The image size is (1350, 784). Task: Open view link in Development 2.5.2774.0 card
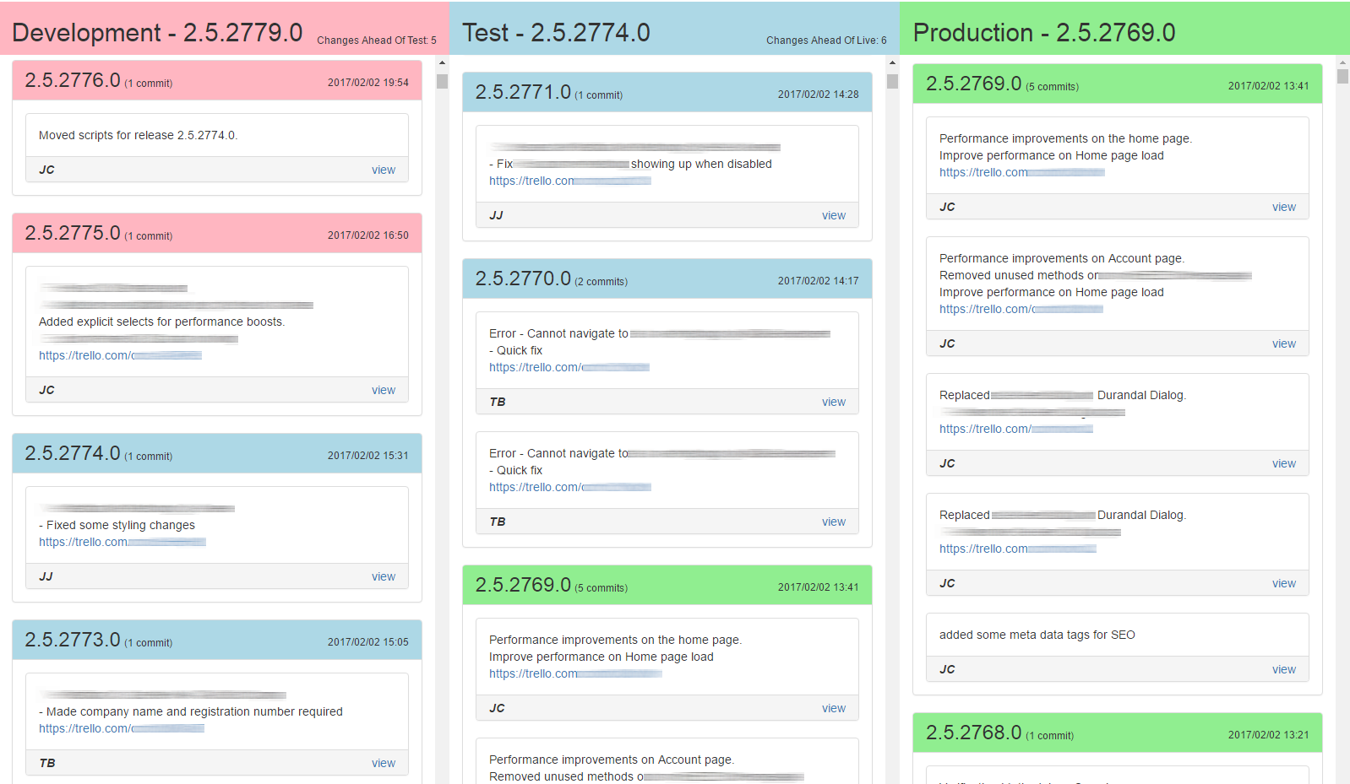pos(384,576)
